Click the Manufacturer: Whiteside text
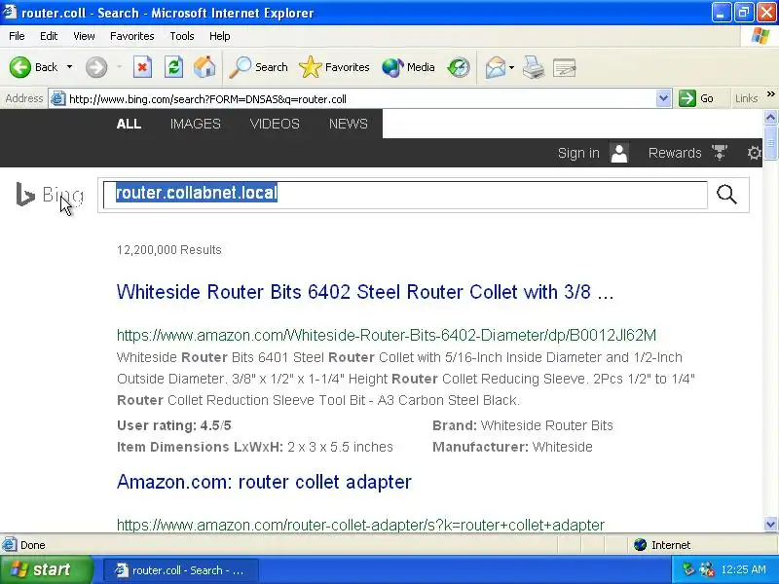779x584 pixels. (x=512, y=447)
